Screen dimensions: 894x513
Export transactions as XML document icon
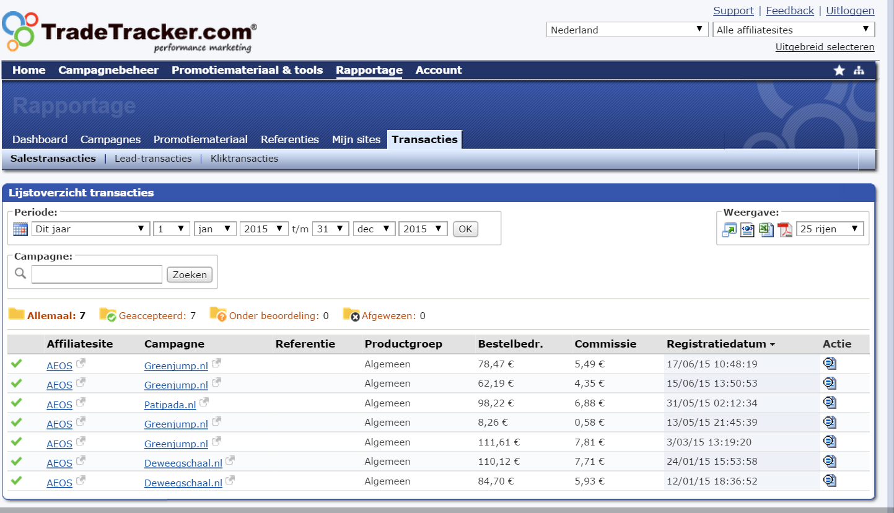pyautogui.click(x=748, y=230)
